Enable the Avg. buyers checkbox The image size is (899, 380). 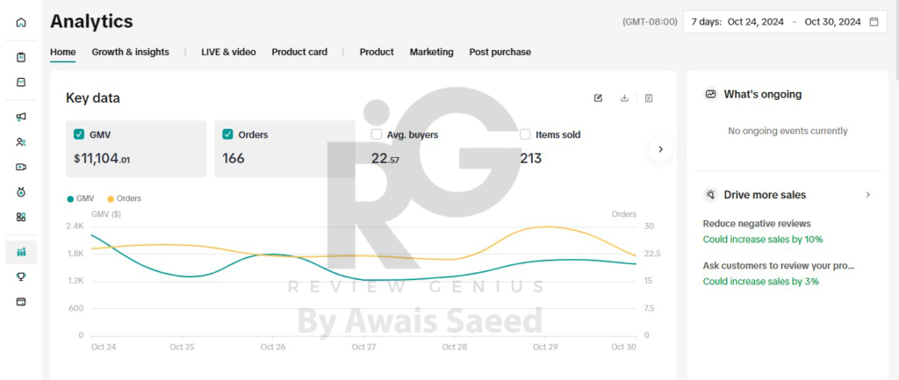[377, 134]
